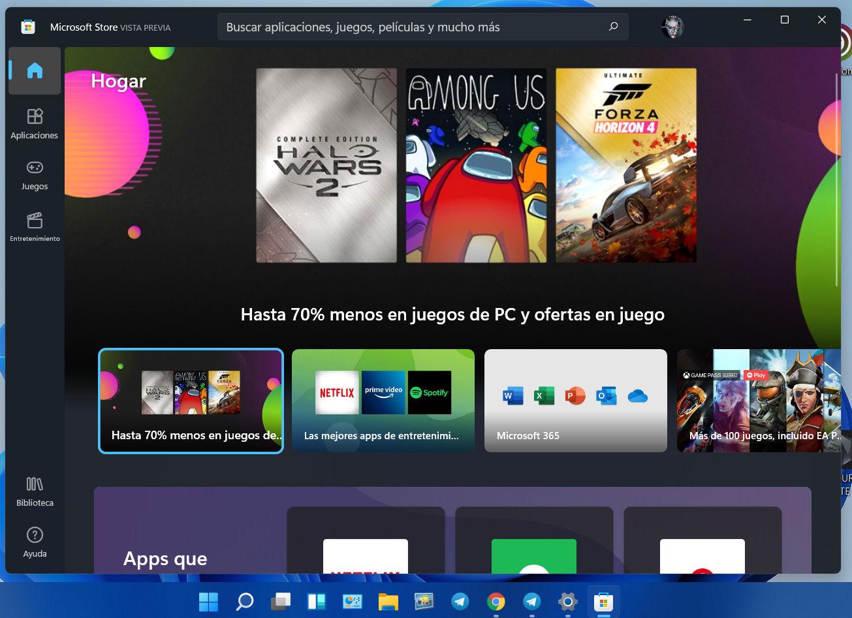The width and height of the screenshot is (852, 618).
Task: Open the Windows Start menu
Action: [x=208, y=601]
